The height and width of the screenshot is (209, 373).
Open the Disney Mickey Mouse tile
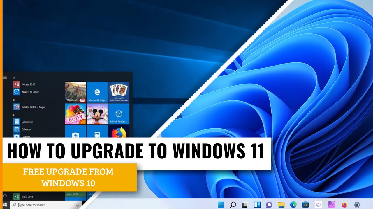pyautogui.click(x=97, y=114)
